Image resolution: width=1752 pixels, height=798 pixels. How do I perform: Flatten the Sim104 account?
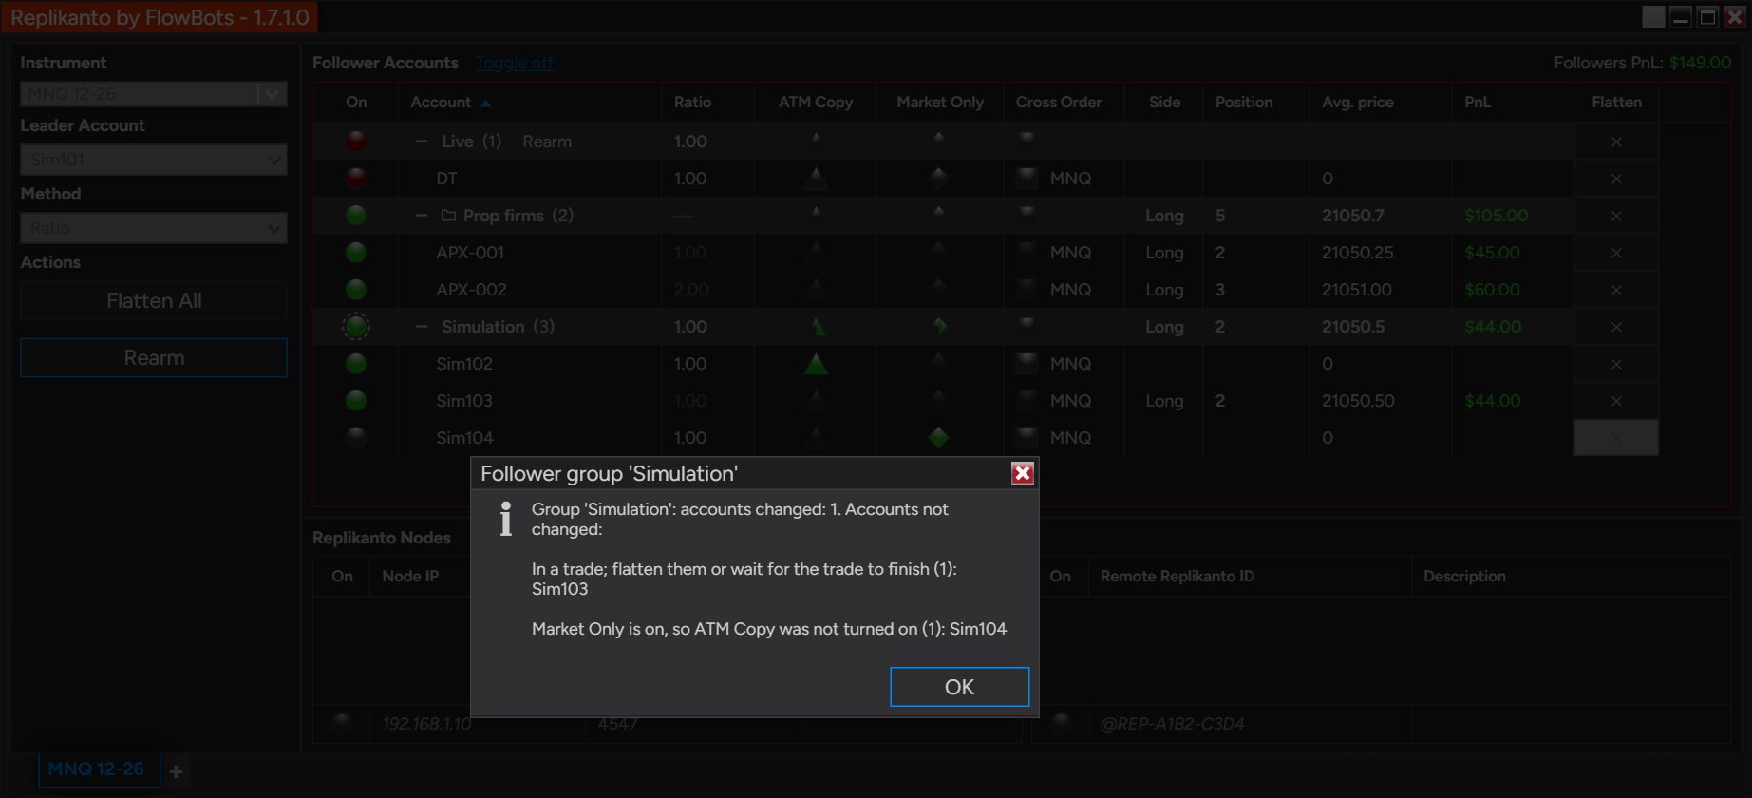pos(1616,438)
